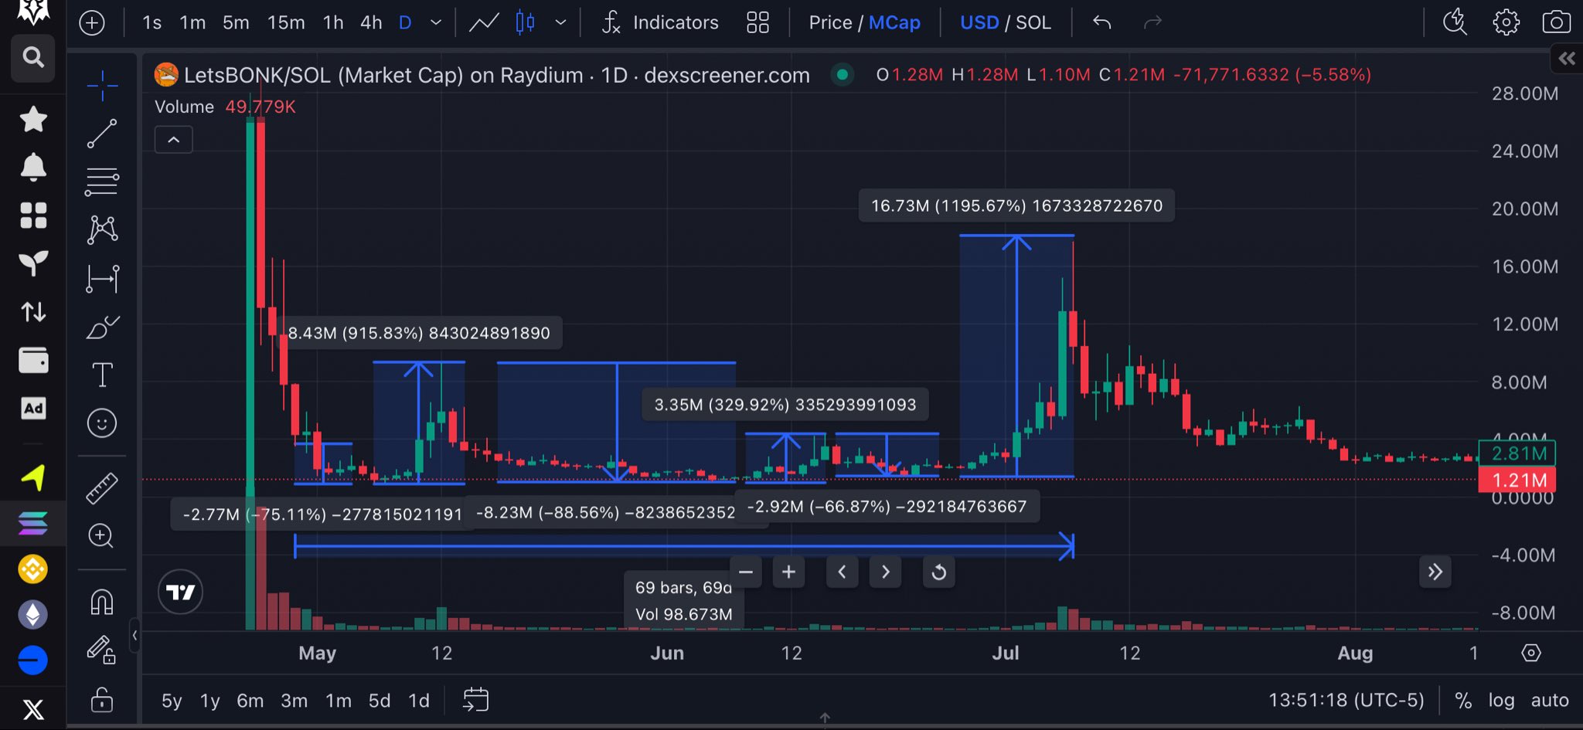
Task: Open the Ad advertise icon
Action: click(x=33, y=409)
